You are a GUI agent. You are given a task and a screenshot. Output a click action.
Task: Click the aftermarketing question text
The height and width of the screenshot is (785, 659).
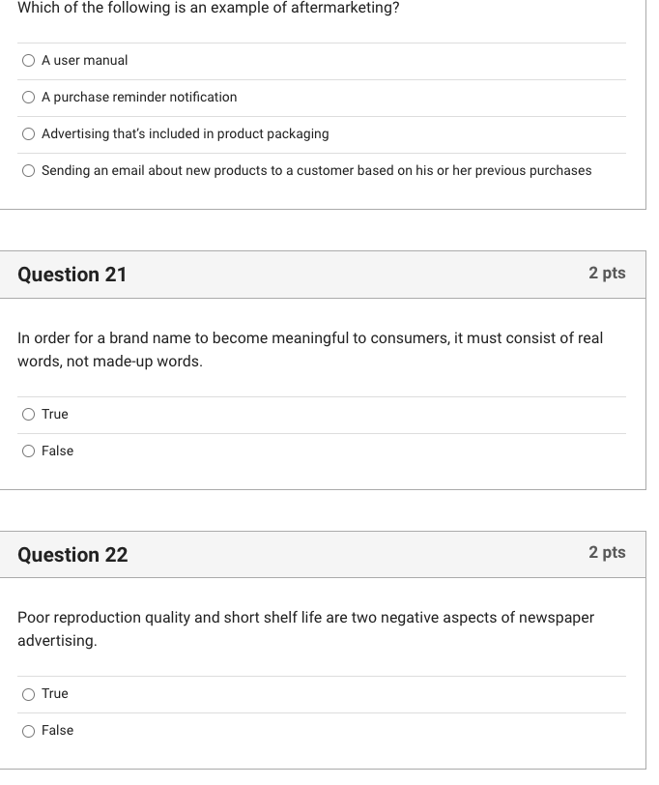tap(209, 8)
